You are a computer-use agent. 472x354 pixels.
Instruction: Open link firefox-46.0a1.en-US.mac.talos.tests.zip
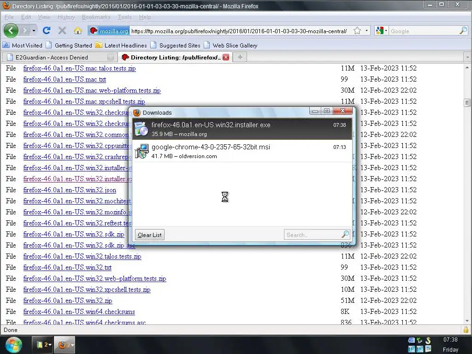[79, 68]
